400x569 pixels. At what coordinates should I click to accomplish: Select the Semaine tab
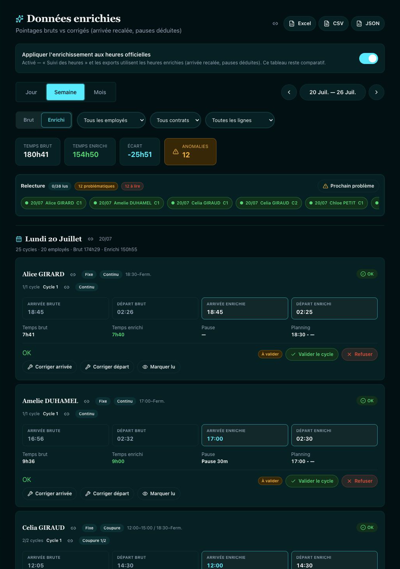pos(65,92)
